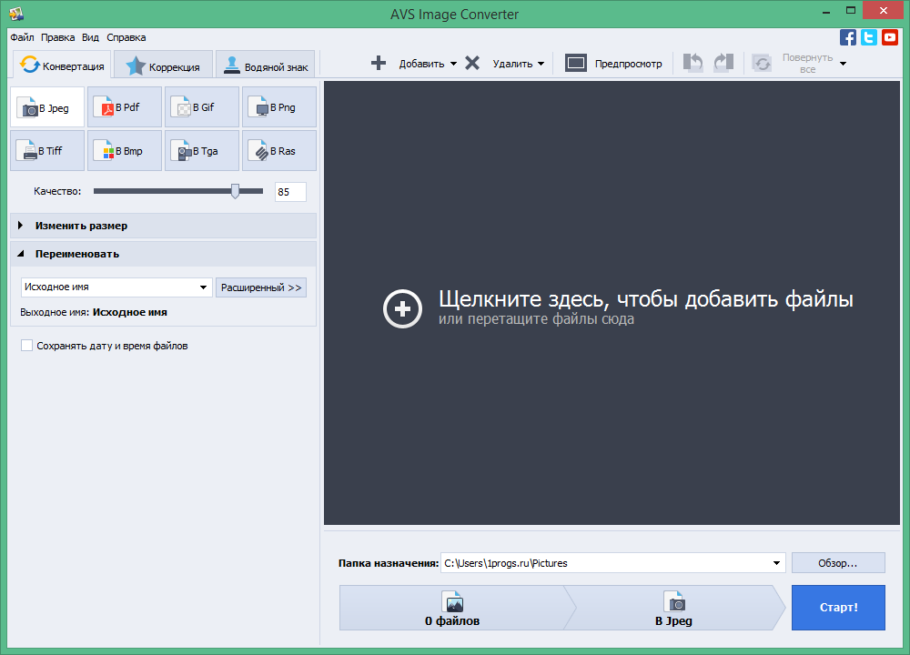Select the В Jpeg output format

tap(46, 106)
